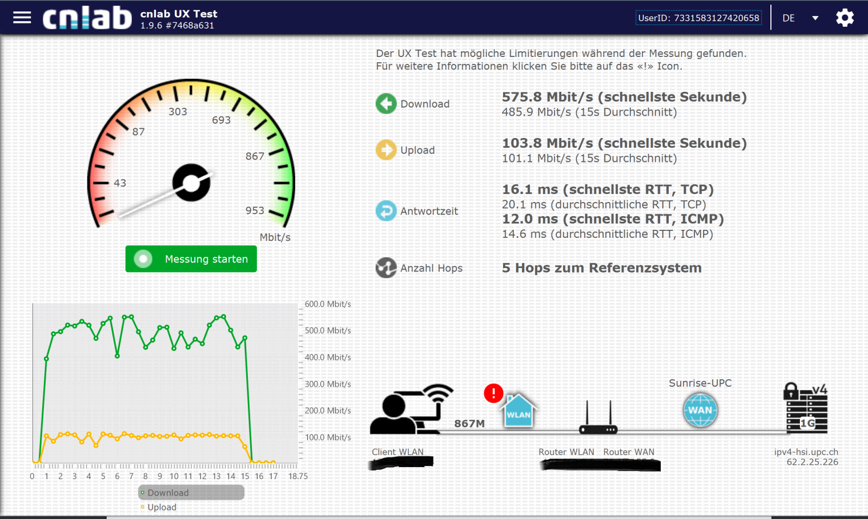The image size is (868, 519).
Task: Click the red exclamation warning icon
Action: (x=493, y=393)
